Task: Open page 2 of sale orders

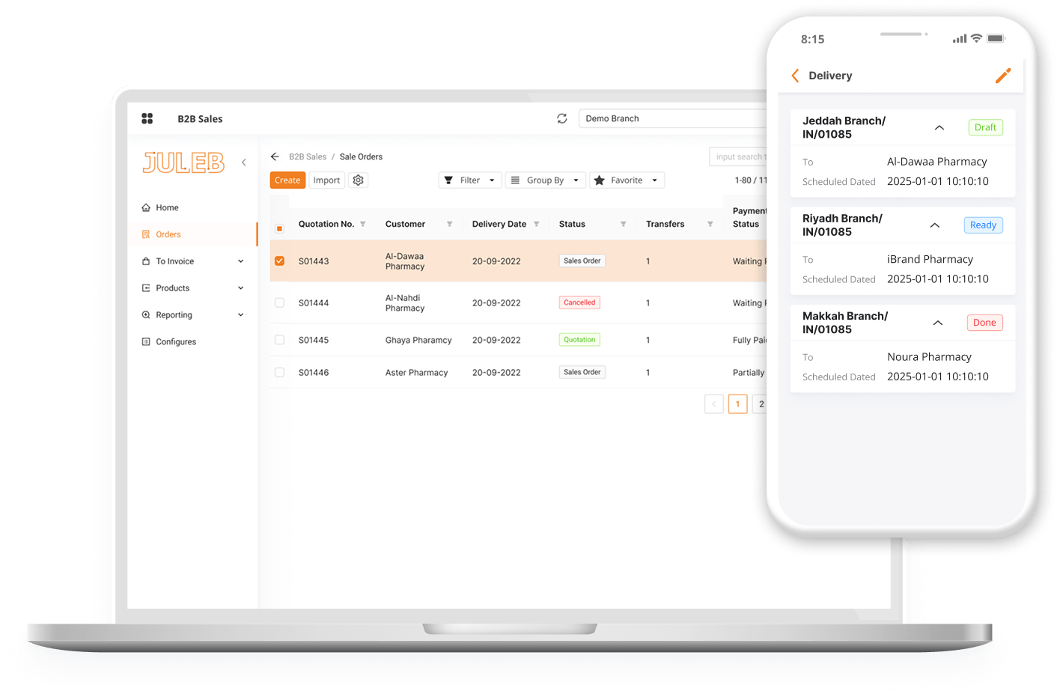Action: pyautogui.click(x=761, y=404)
